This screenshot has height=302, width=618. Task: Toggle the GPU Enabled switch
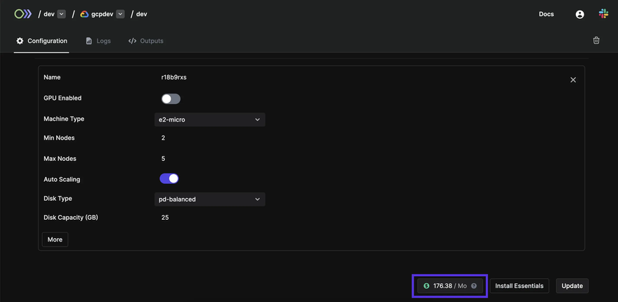click(x=171, y=99)
